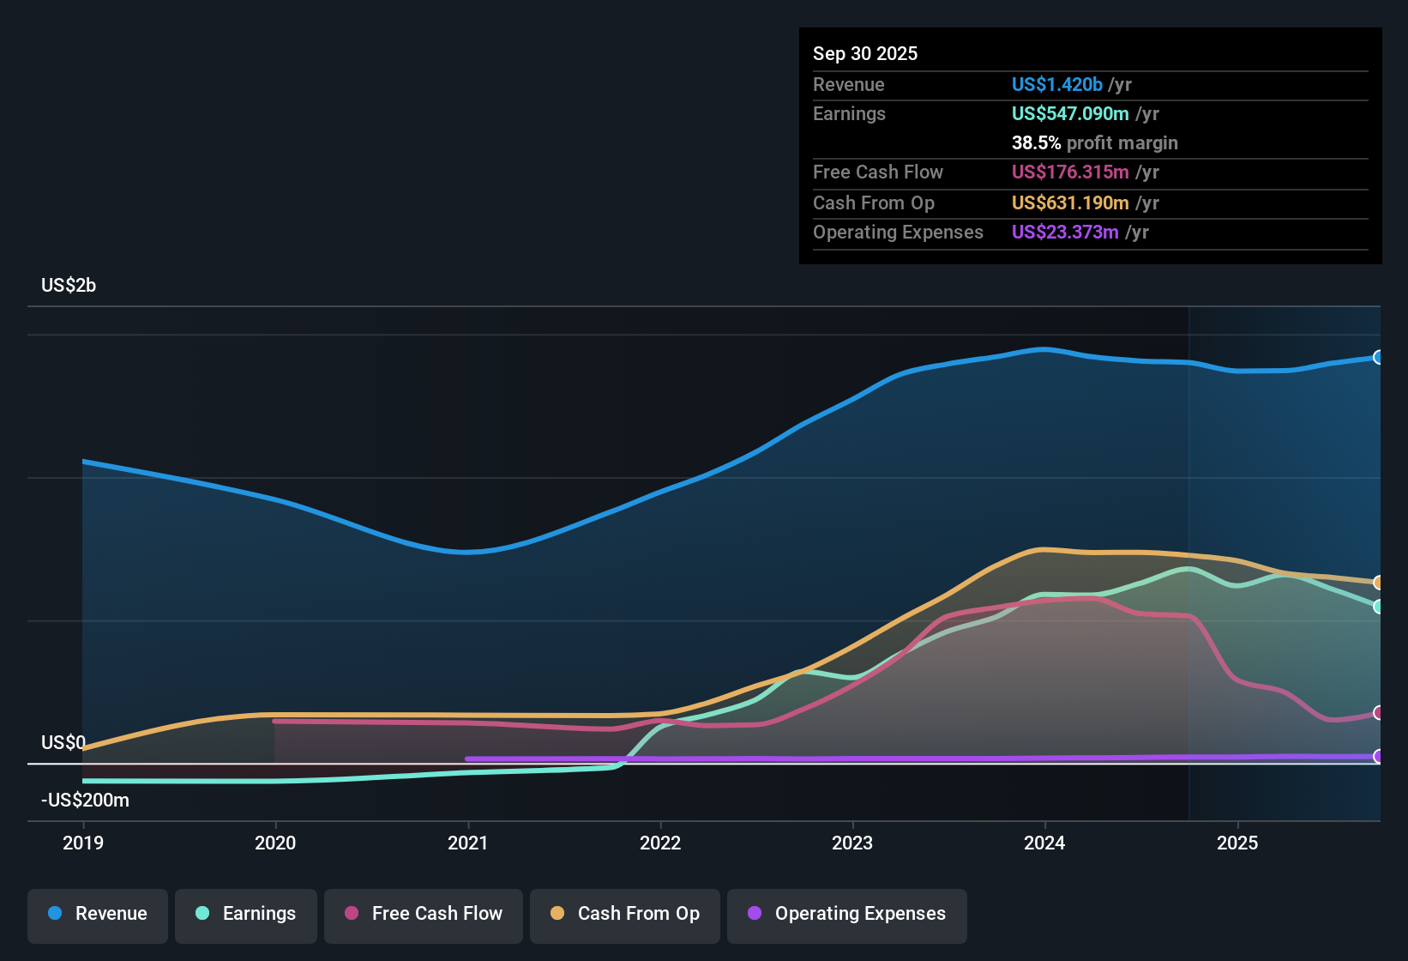Viewport: 1408px width, 961px height.
Task: Select the Cash From Op legend item
Action: pyautogui.click(x=624, y=914)
